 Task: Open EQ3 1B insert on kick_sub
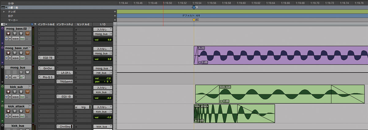pos(64,97)
